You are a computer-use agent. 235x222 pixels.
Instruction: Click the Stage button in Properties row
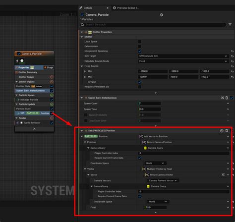pyautogui.click(x=49, y=67)
